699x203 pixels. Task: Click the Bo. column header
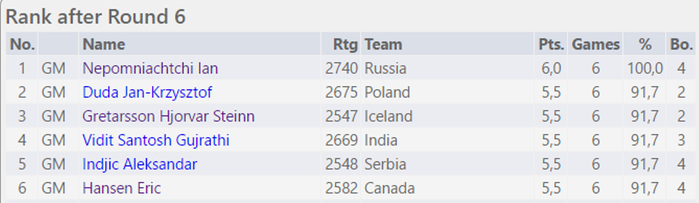[682, 44]
